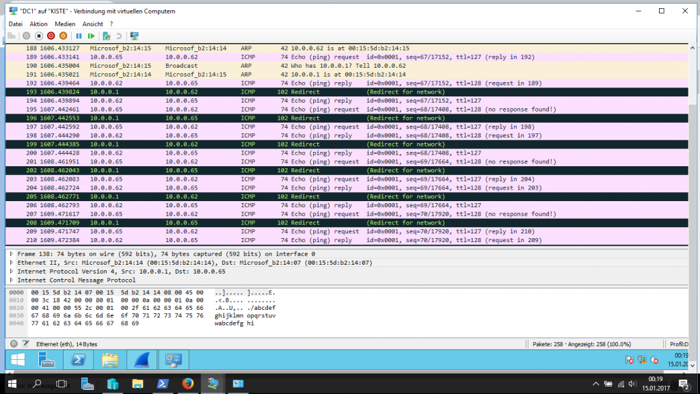Click Ethernet (eth), 14 Bytes status text
Image resolution: width=700 pixels, height=394 pixels.
[x=66, y=344]
